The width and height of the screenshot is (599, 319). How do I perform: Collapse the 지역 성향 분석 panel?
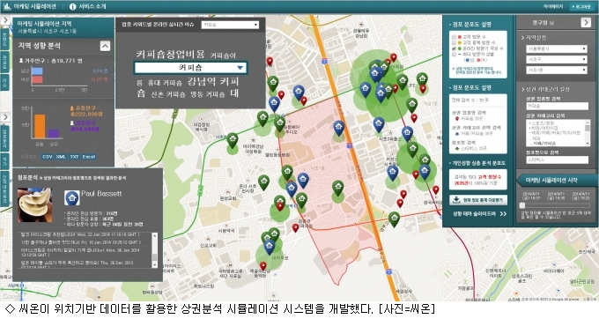coord(105,46)
